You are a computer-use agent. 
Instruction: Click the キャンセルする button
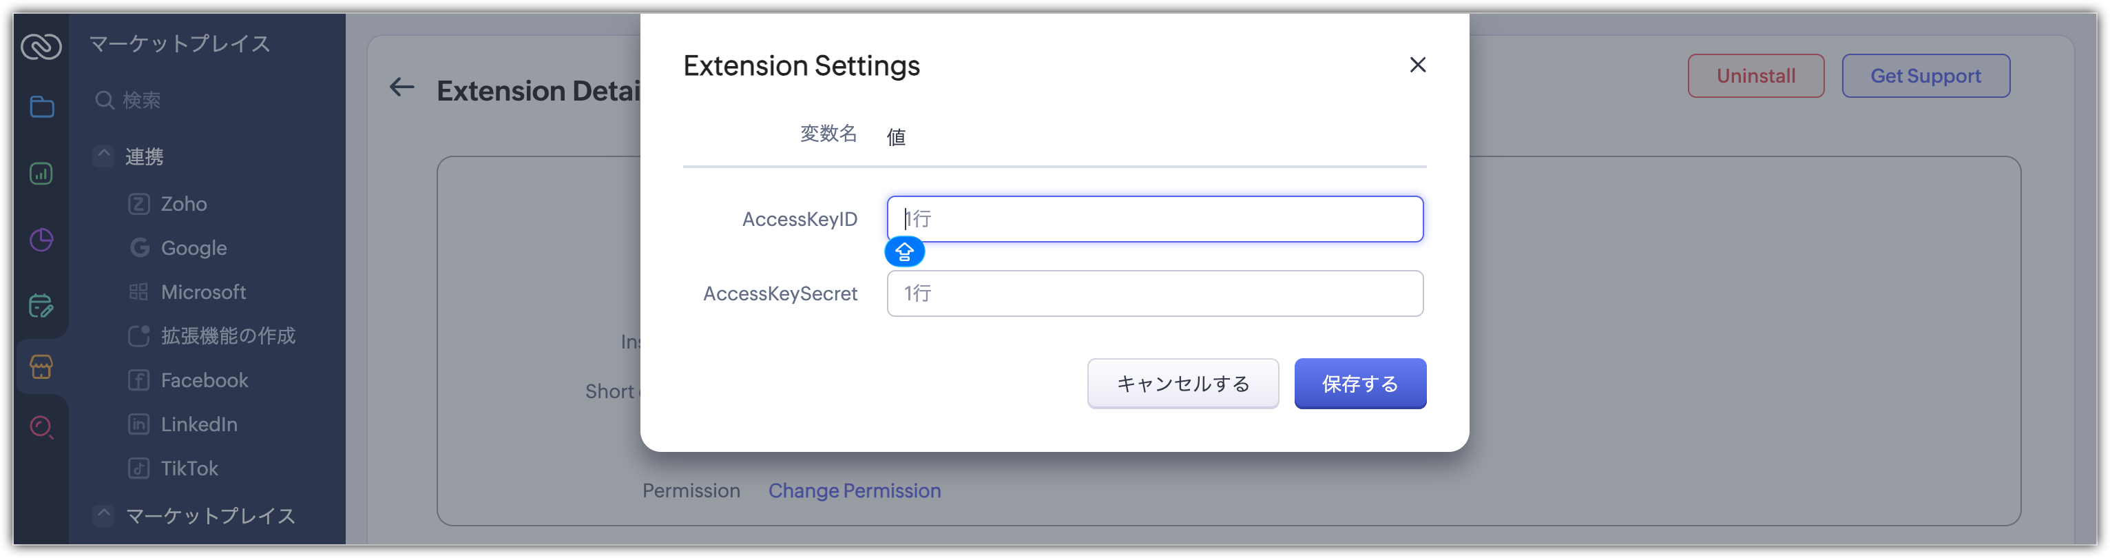[x=1182, y=384]
